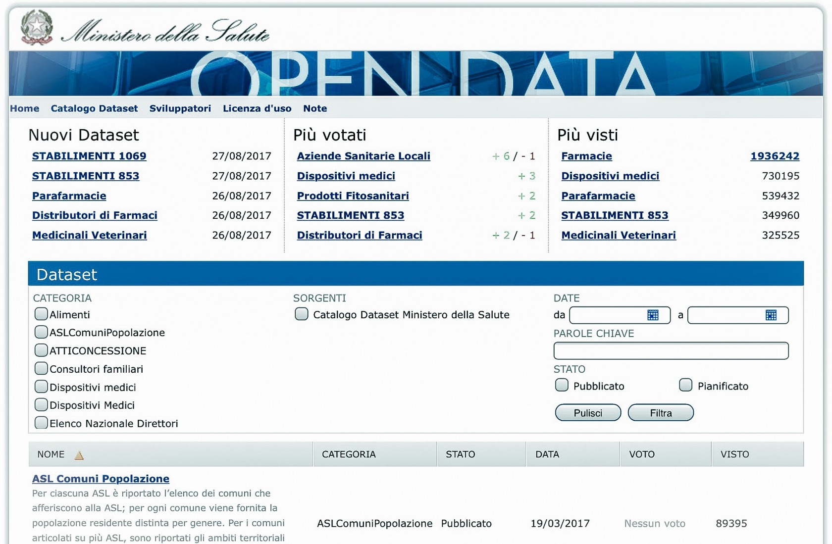Open STABILIMENTI 1069 in Nuovi Dataset
This screenshot has height=544, width=832.
point(89,156)
